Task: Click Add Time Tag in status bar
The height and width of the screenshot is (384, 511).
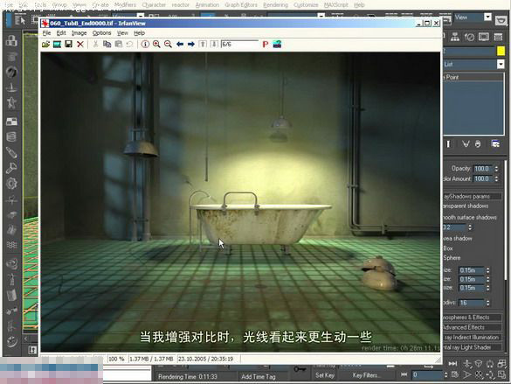Action: coord(259,377)
